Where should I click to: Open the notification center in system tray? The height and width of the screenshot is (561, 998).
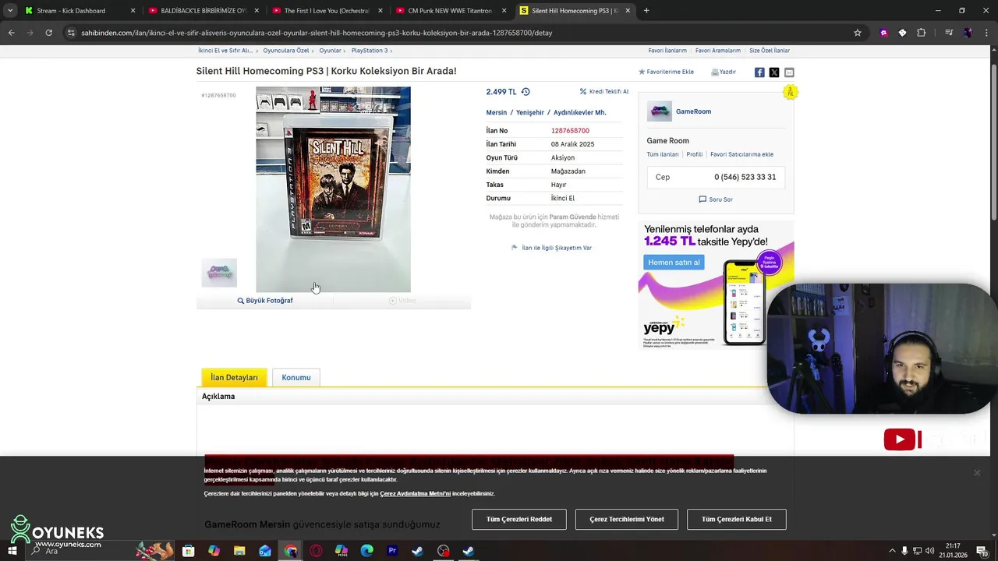point(982,551)
